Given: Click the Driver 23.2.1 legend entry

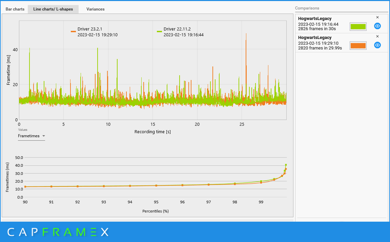Looking at the screenshot, I should coord(94,32).
